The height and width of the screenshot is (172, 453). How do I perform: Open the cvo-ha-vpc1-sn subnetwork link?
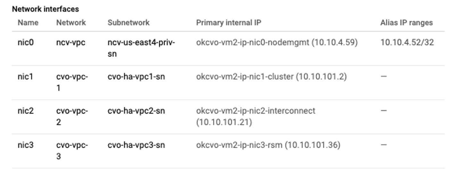pos(136,77)
